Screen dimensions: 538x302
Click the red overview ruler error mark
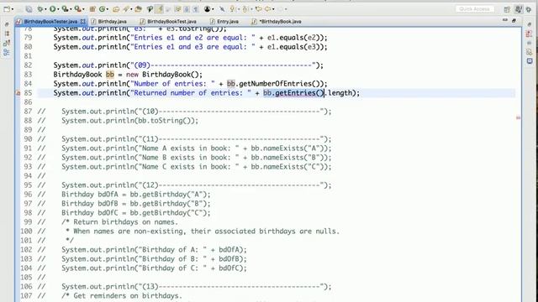(518, 117)
